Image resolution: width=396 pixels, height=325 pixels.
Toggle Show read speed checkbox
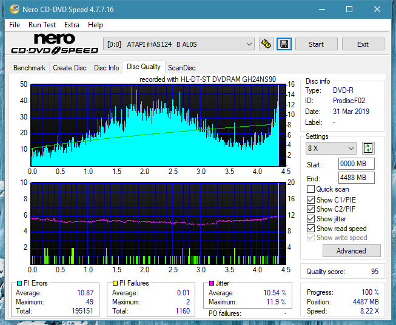coord(310,228)
